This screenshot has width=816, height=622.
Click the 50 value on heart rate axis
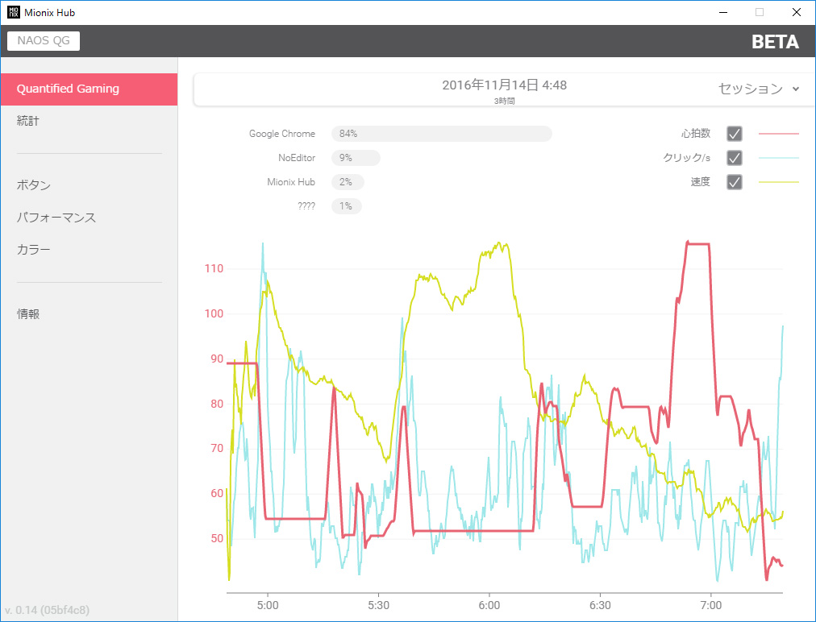pos(217,538)
